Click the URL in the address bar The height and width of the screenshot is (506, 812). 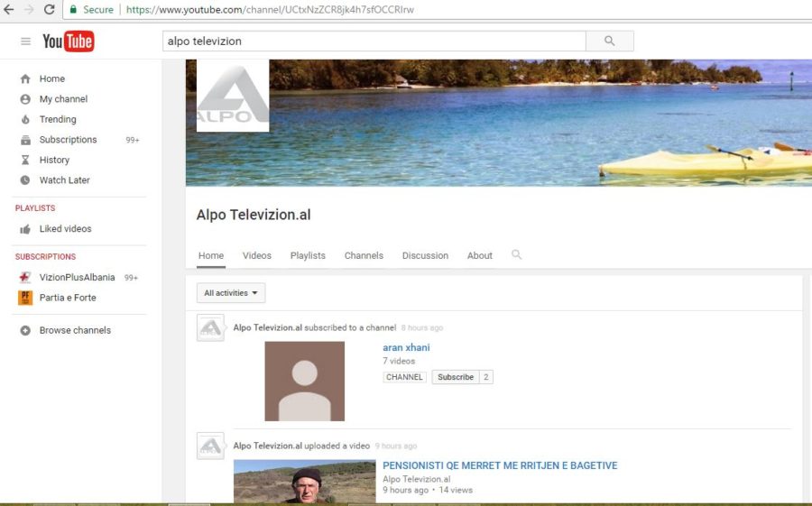click(x=270, y=9)
